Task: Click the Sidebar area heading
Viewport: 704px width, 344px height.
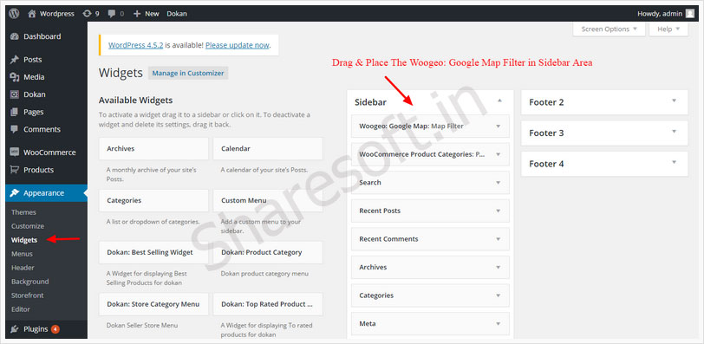Action: coord(370,102)
